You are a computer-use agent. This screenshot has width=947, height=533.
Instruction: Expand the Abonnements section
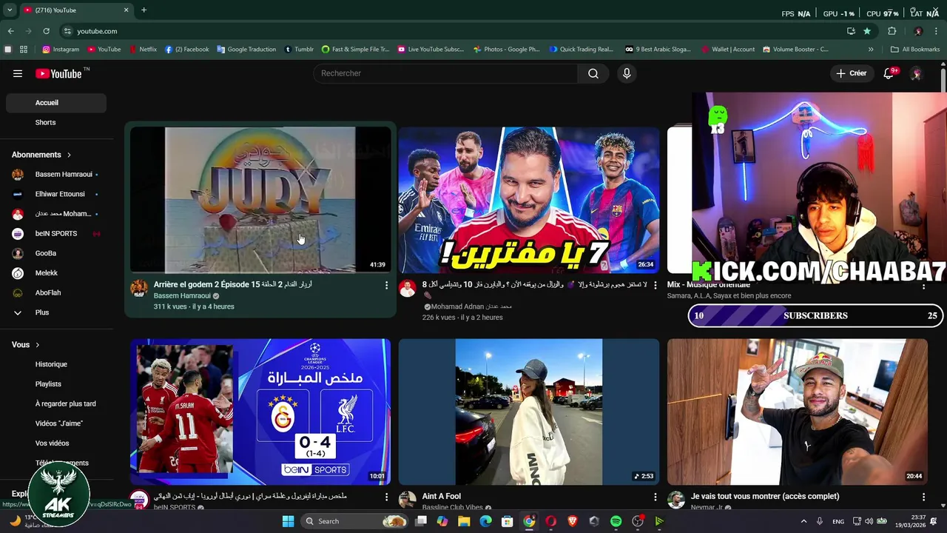[41, 155]
